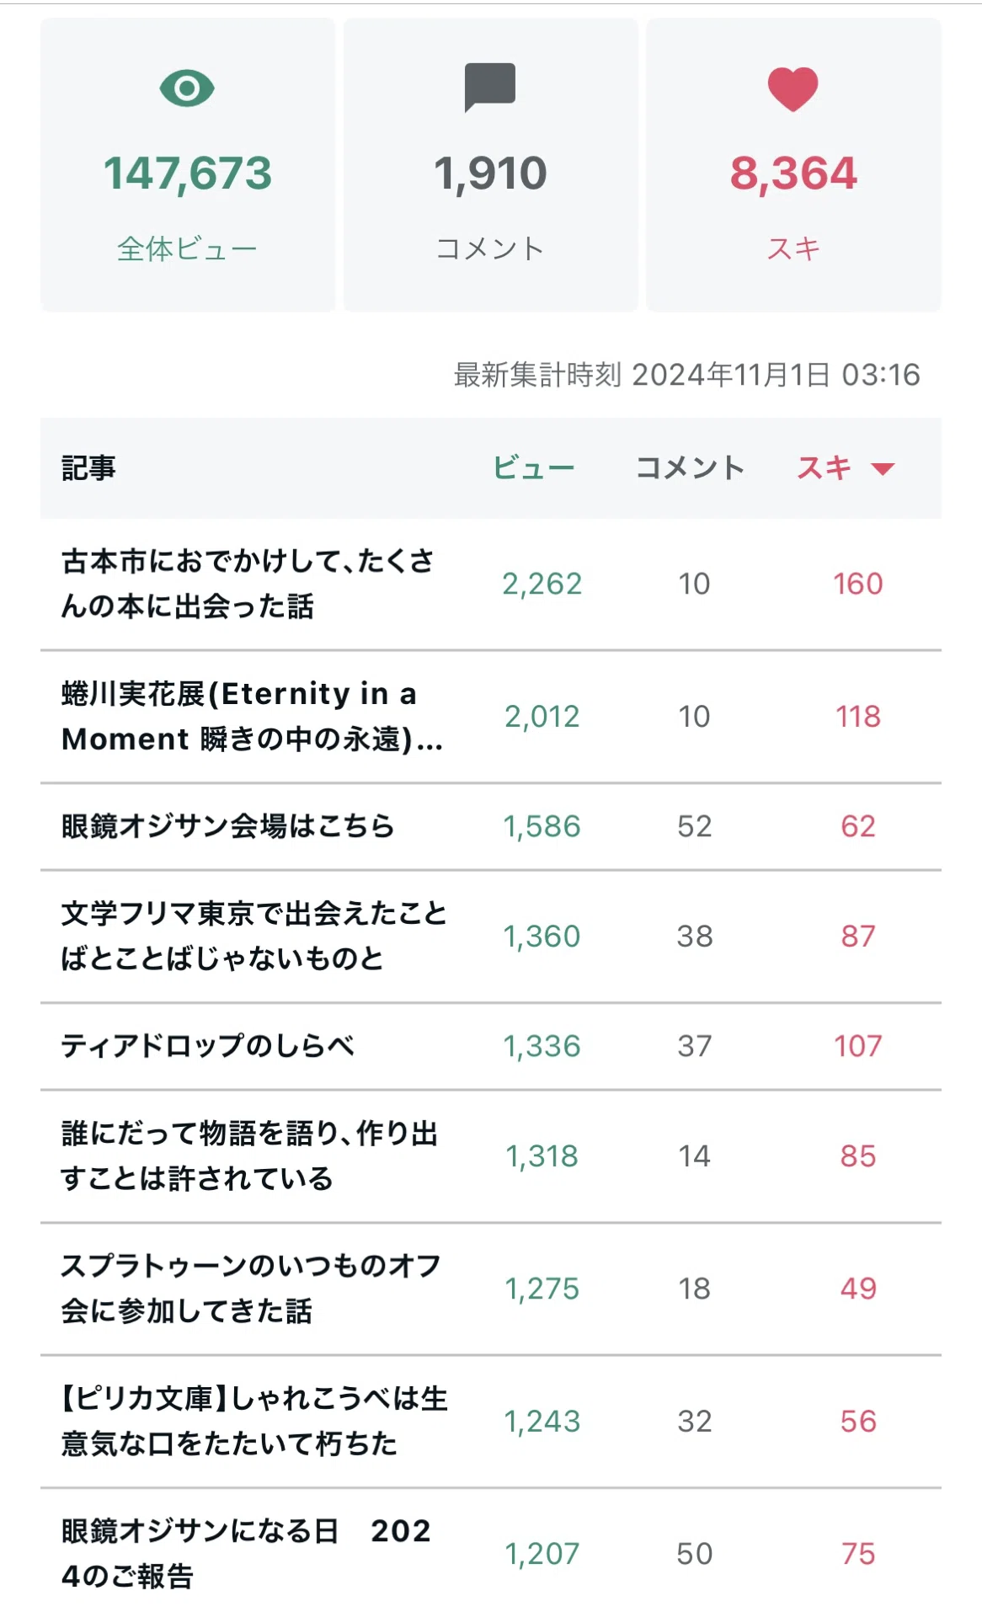Open the コメント summary card showing 1,910
The image size is (982, 1617).
click(490, 165)
